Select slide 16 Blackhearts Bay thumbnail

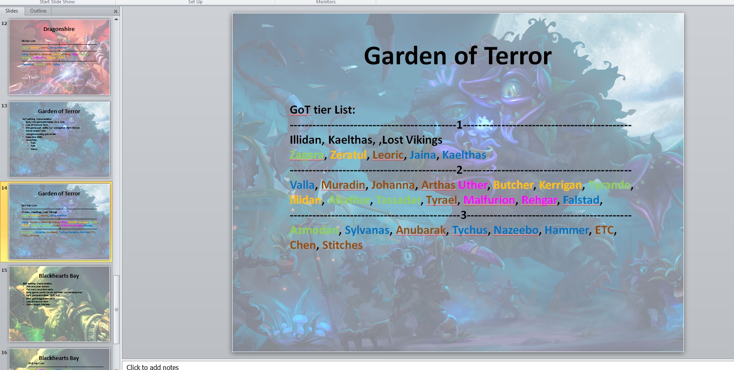[59, 359]
